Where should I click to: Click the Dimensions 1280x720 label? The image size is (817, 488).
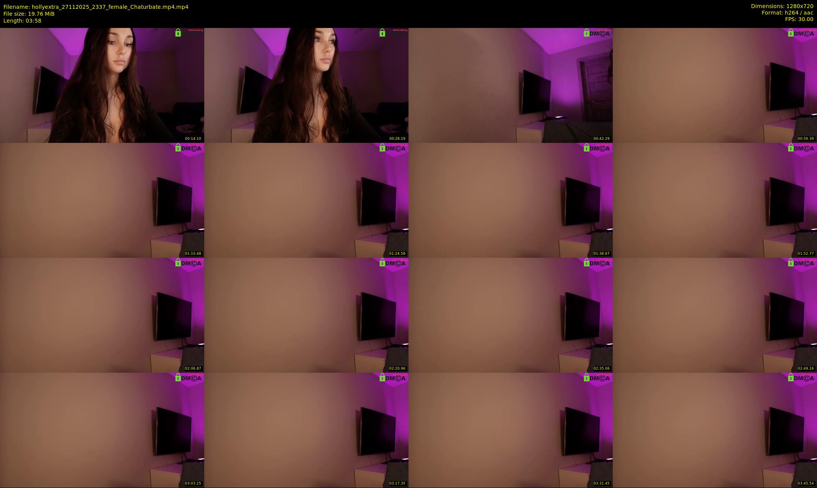pos(782,6)
